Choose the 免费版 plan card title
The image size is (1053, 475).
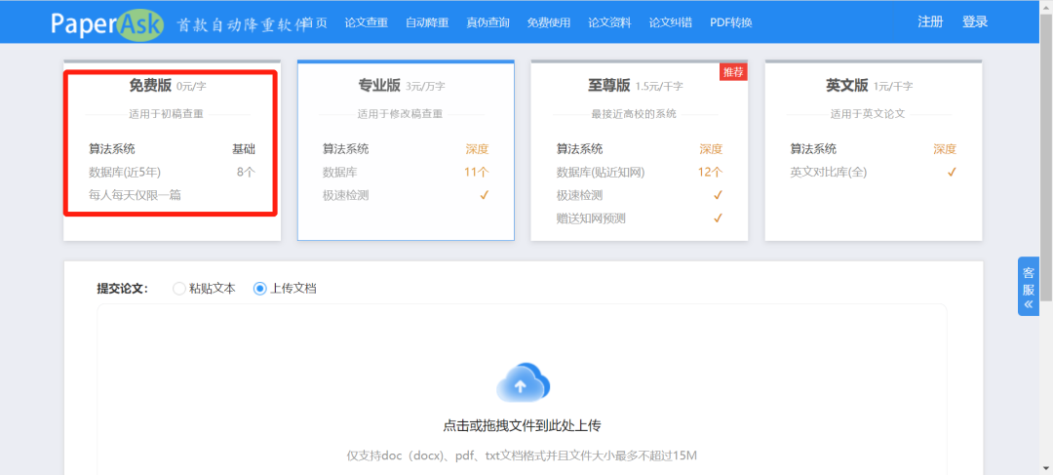(150, 85)
